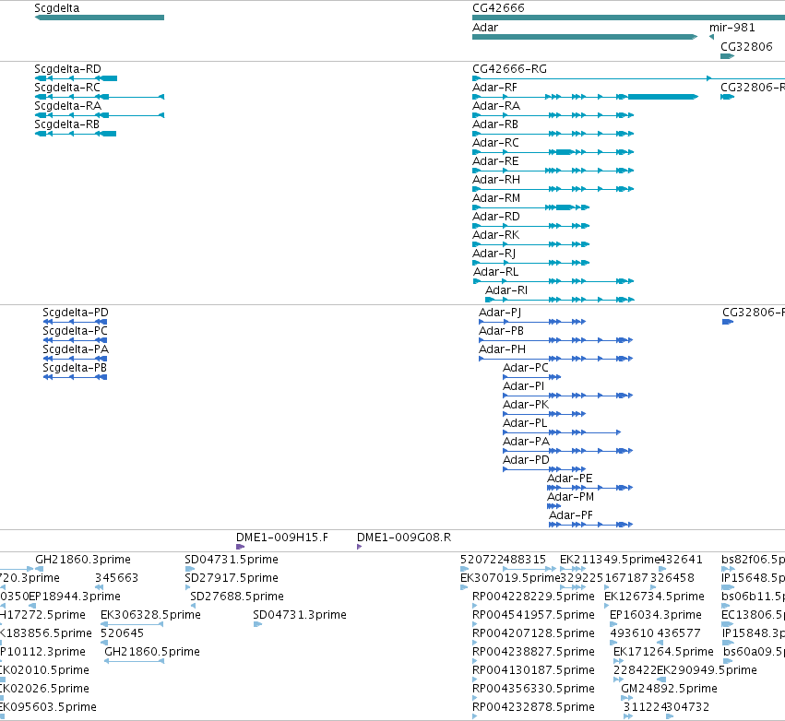Screen dimensions: 785x721
Task: Select the GH21860.3prime EST label
Action: tap(83, 561)
